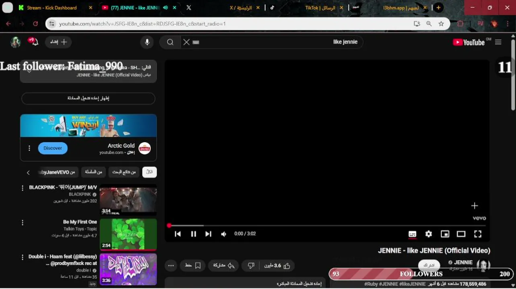The width and height of the screenshot is (516, 289).
Task: Reload the page with the refresh icon
Action: click(x=35, y=24)
